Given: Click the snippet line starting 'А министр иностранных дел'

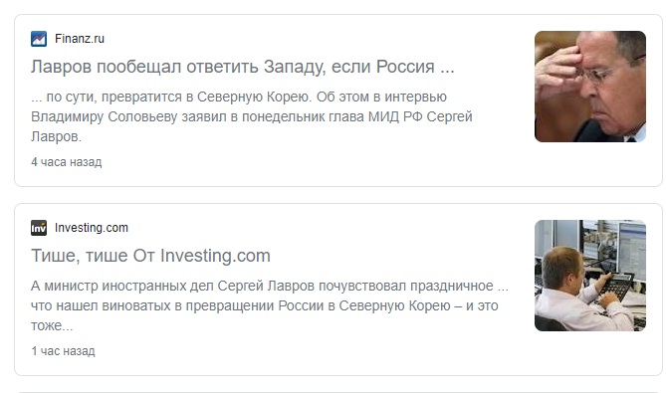Looking at the screenshot, I should pyautogui.click(x=270, y=287).
